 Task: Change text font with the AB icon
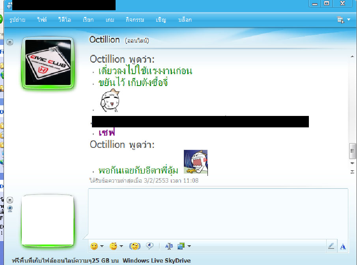pos(169,246)
